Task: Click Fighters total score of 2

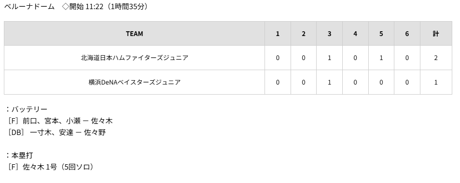Action: pyautogui.click(x=436, y=58)
